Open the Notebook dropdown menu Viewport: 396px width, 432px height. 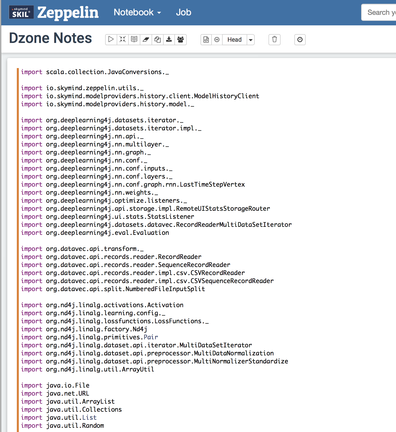[137, 12]
